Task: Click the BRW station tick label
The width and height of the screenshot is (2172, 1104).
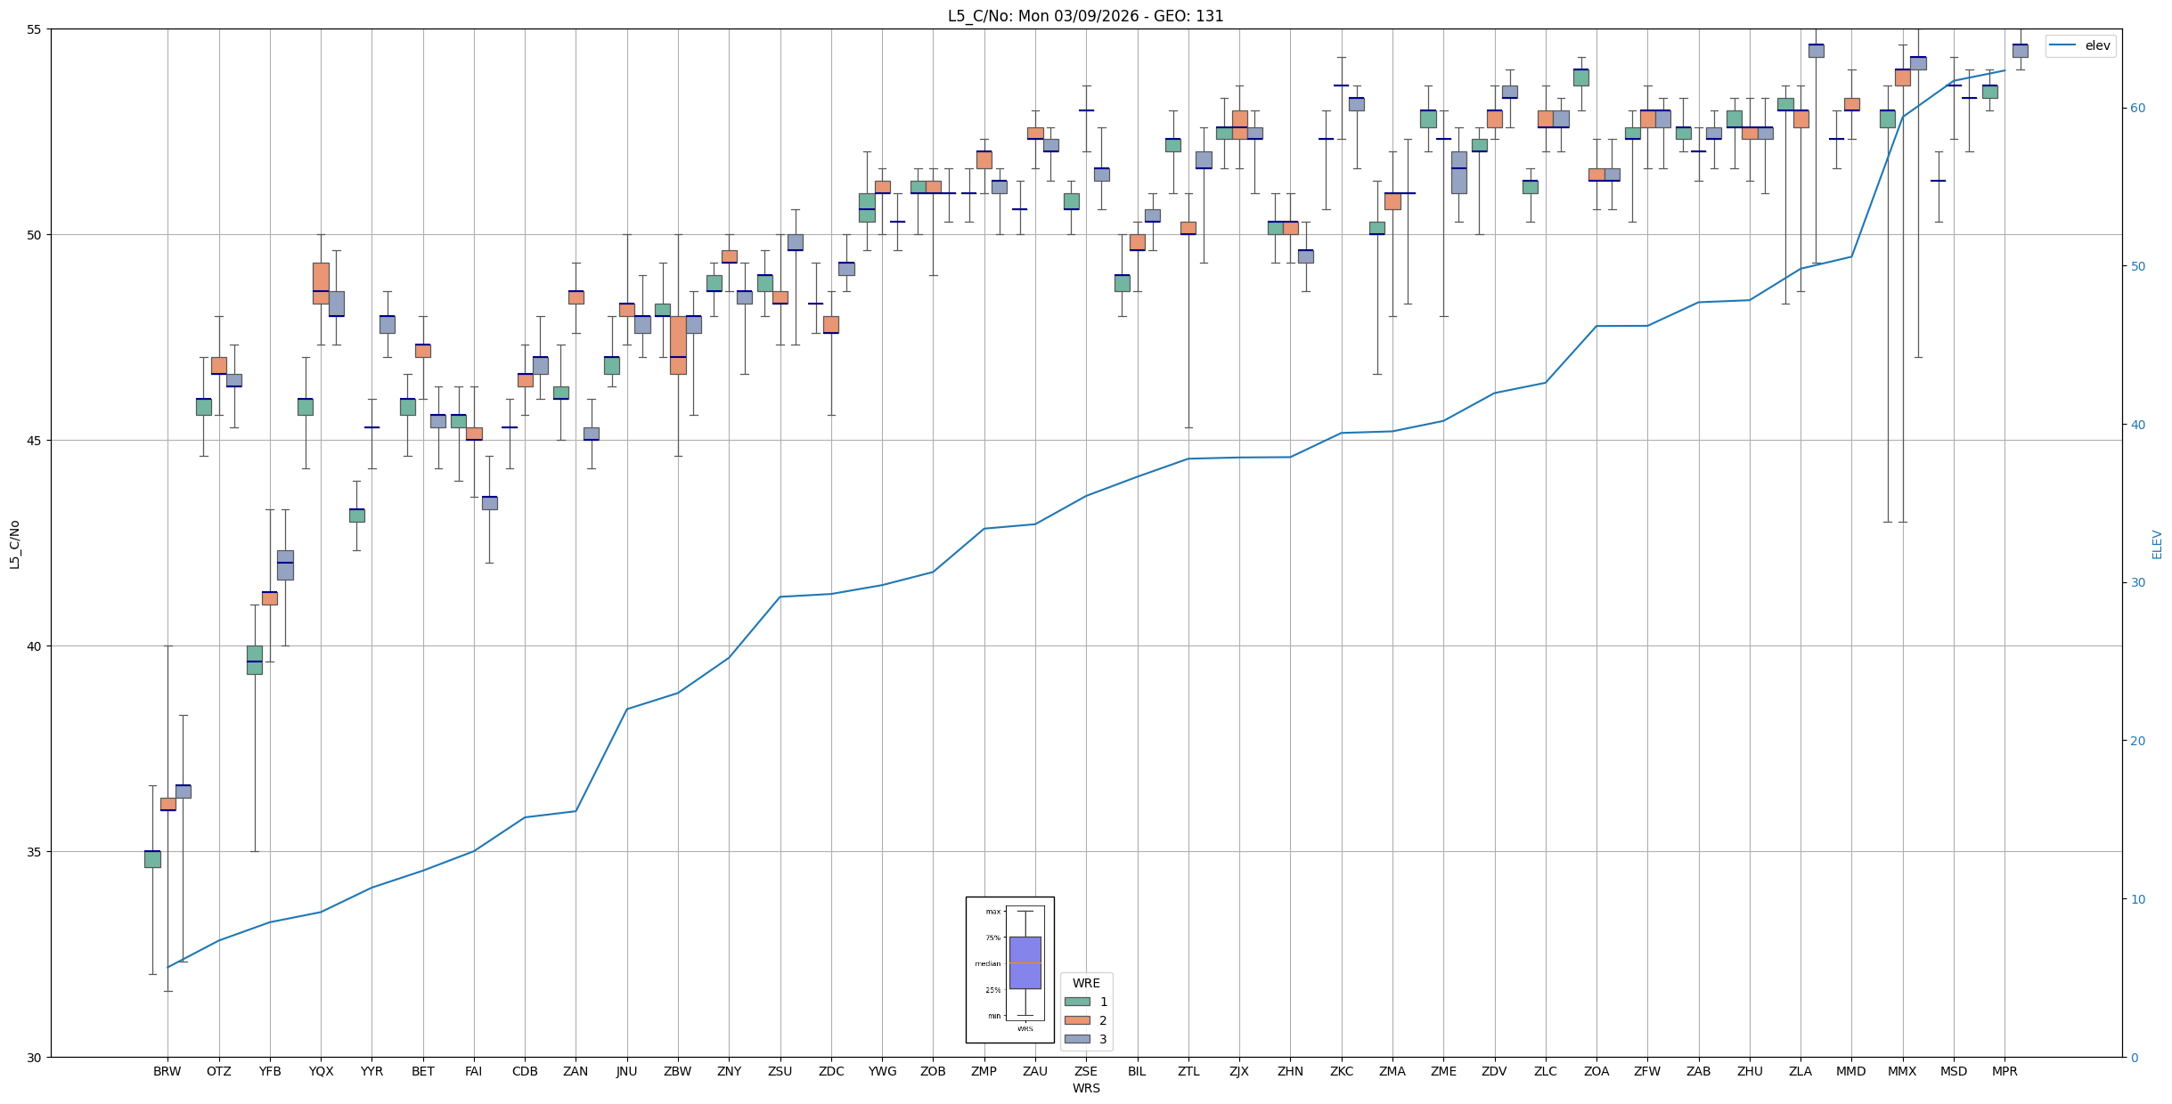Action: (167, 1071)
